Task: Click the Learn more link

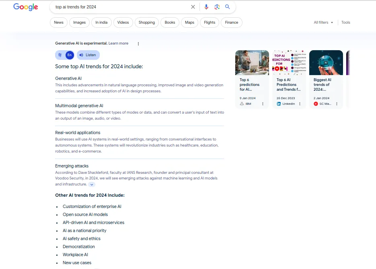Action: point(118,43)
